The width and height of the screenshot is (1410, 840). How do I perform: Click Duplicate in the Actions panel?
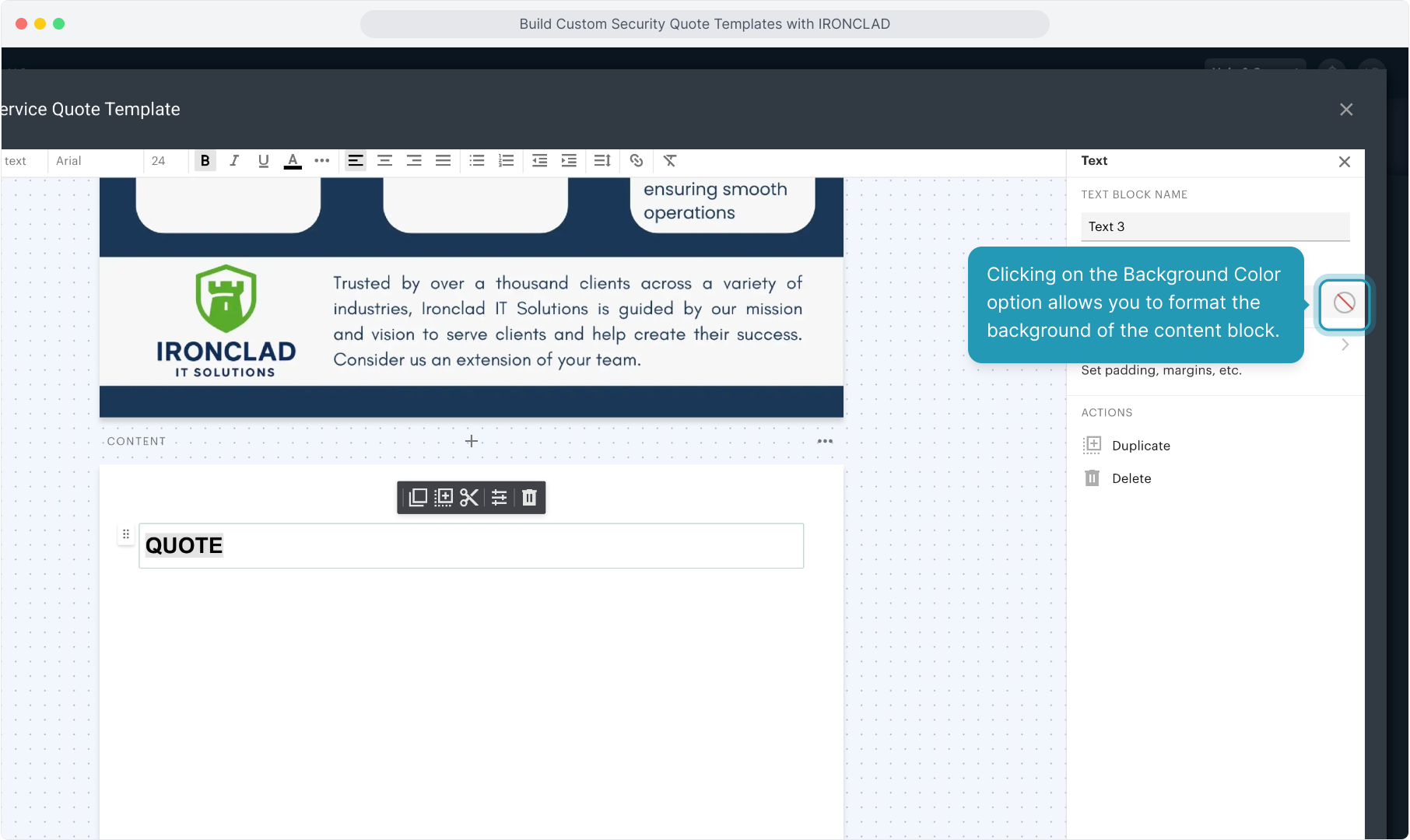pos(1141,446)
